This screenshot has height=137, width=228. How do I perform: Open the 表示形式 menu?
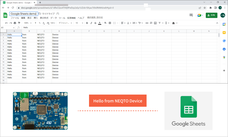point(44,18)
